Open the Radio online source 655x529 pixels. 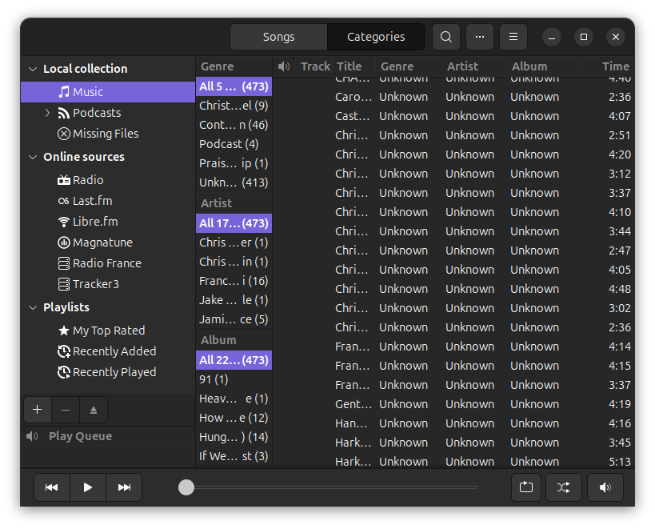tap(87, 180)
